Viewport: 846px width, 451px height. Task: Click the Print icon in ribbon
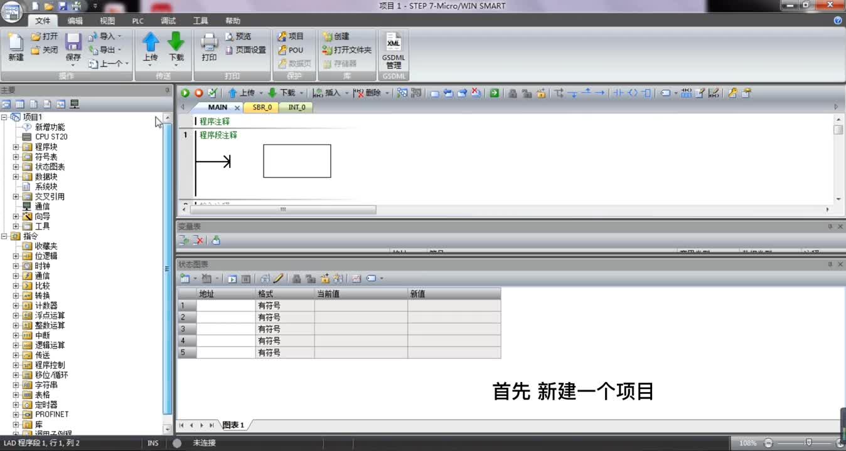pos(210,42)
